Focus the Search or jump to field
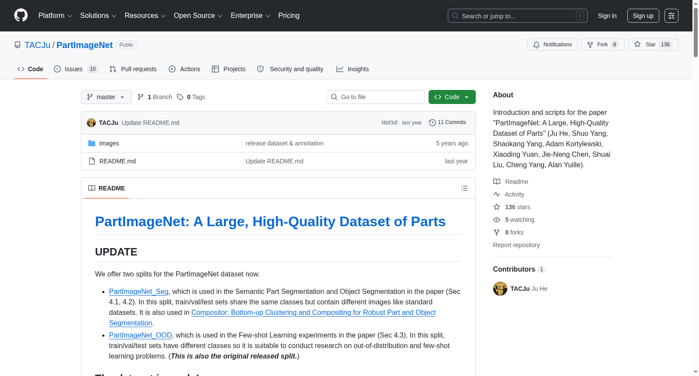Viewport: 699px width, 376px height. (517, 16)
